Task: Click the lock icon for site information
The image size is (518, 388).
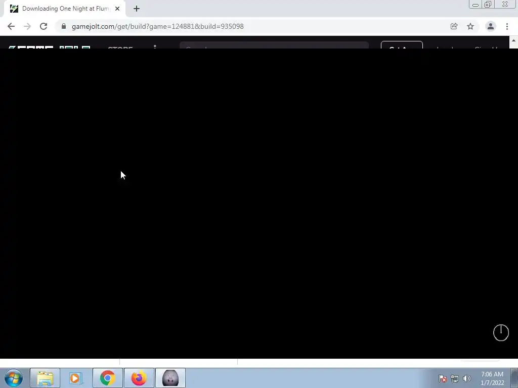Action: (64, 26)
